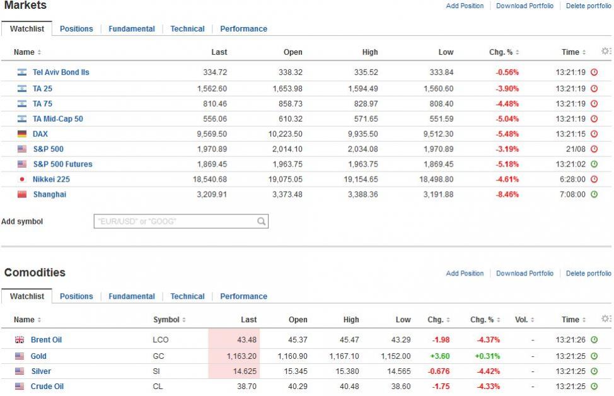Click the red clock icon for DAX
This screenshot has width=614, height=396.
(x=594, y=134)
